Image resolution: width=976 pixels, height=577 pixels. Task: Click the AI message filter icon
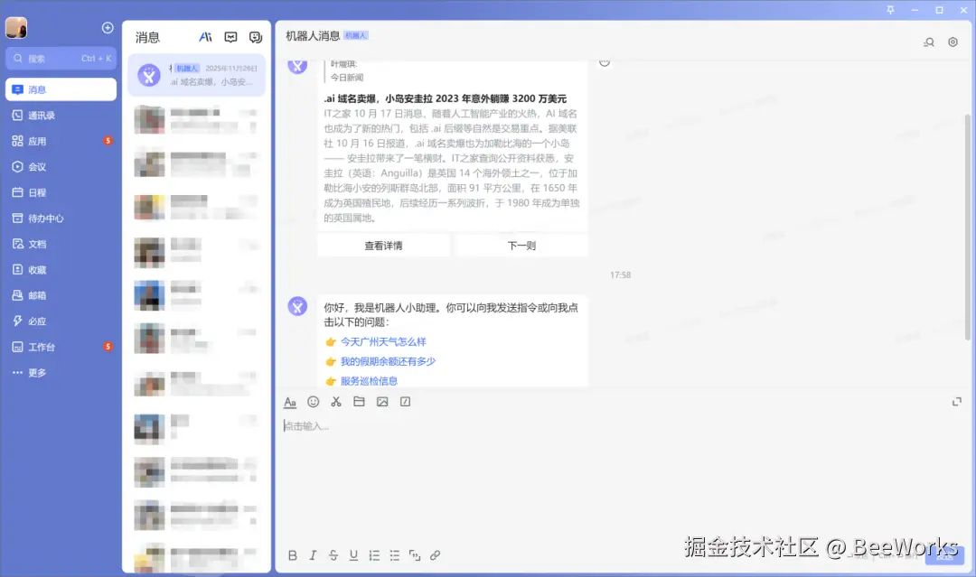point(205,36)
